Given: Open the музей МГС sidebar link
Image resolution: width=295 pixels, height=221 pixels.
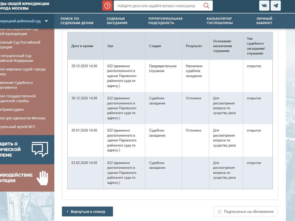Looking at the screenshot, I should pos(18,127).
